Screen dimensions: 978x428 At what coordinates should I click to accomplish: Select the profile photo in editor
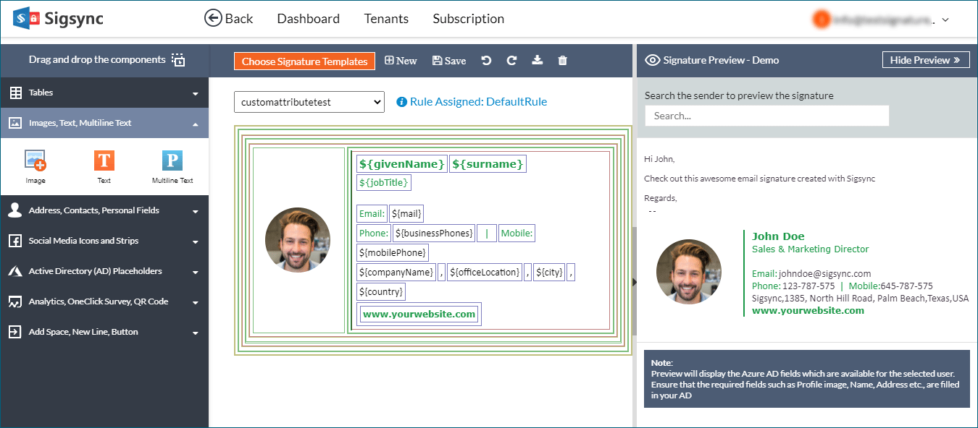298,240
